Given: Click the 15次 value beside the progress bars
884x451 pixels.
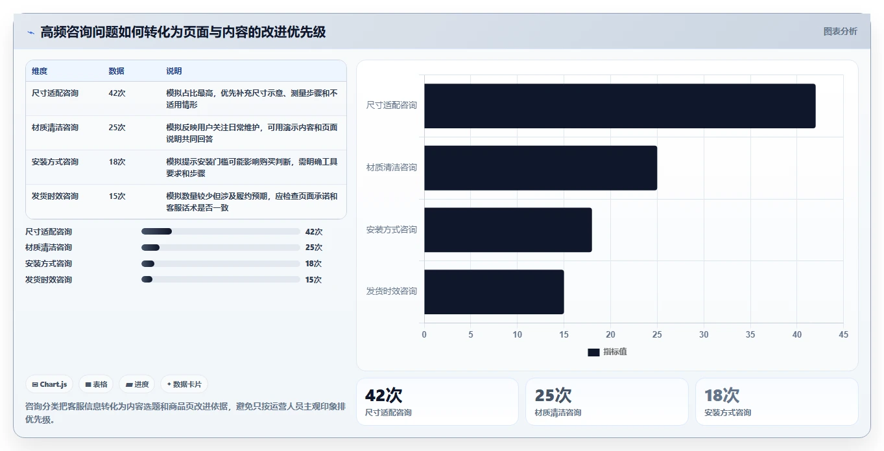Looking at the screenshot, I should tap(314, 280).
